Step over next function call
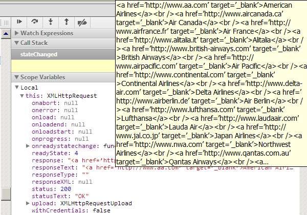 click(35, 22)
